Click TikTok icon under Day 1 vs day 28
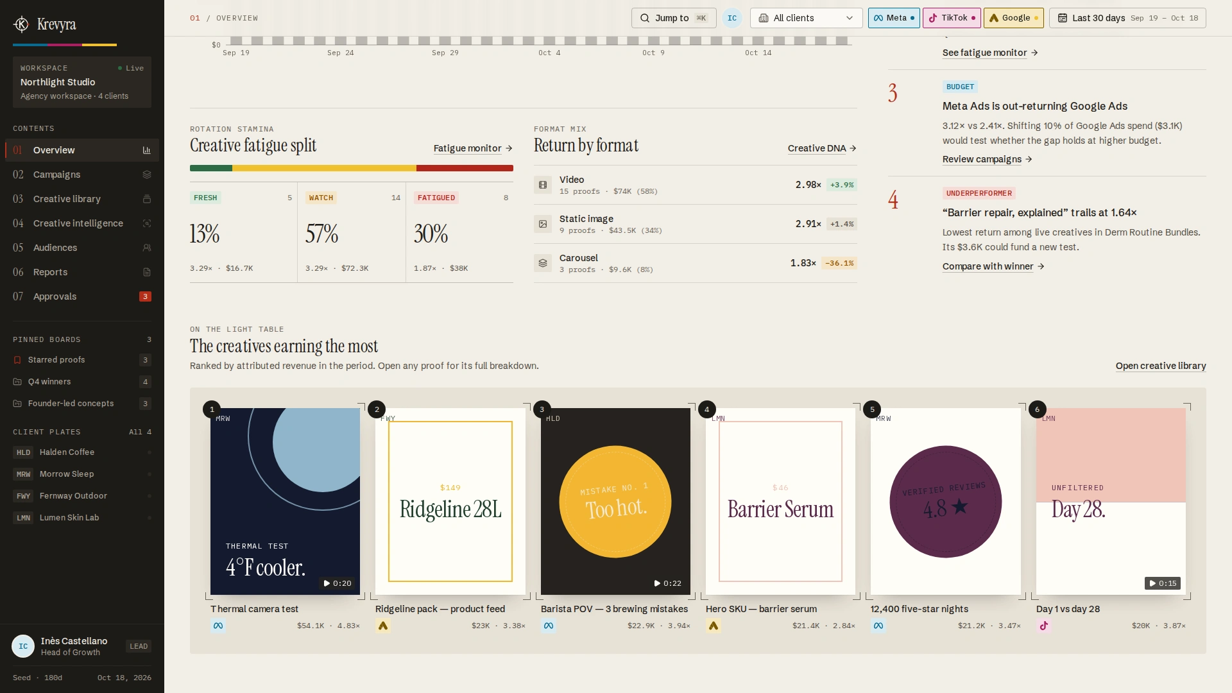Viewport: 1232px width, 693px height. coord(1044,626)
